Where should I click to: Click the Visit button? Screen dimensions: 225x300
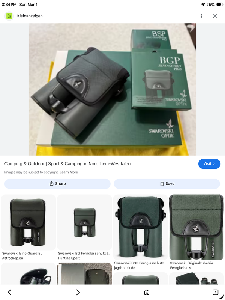pyautogui.click(x=209, y=164)
